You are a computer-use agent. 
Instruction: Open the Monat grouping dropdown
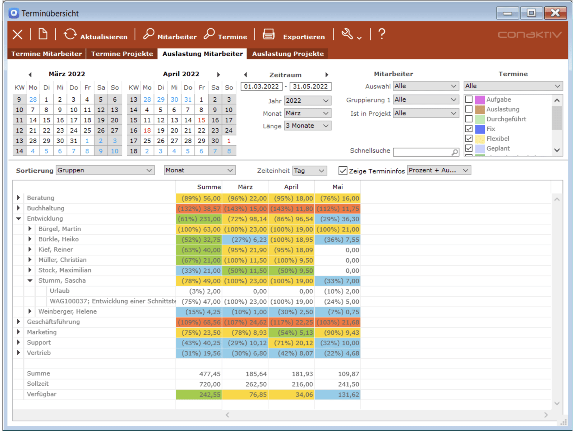point(200,170)
